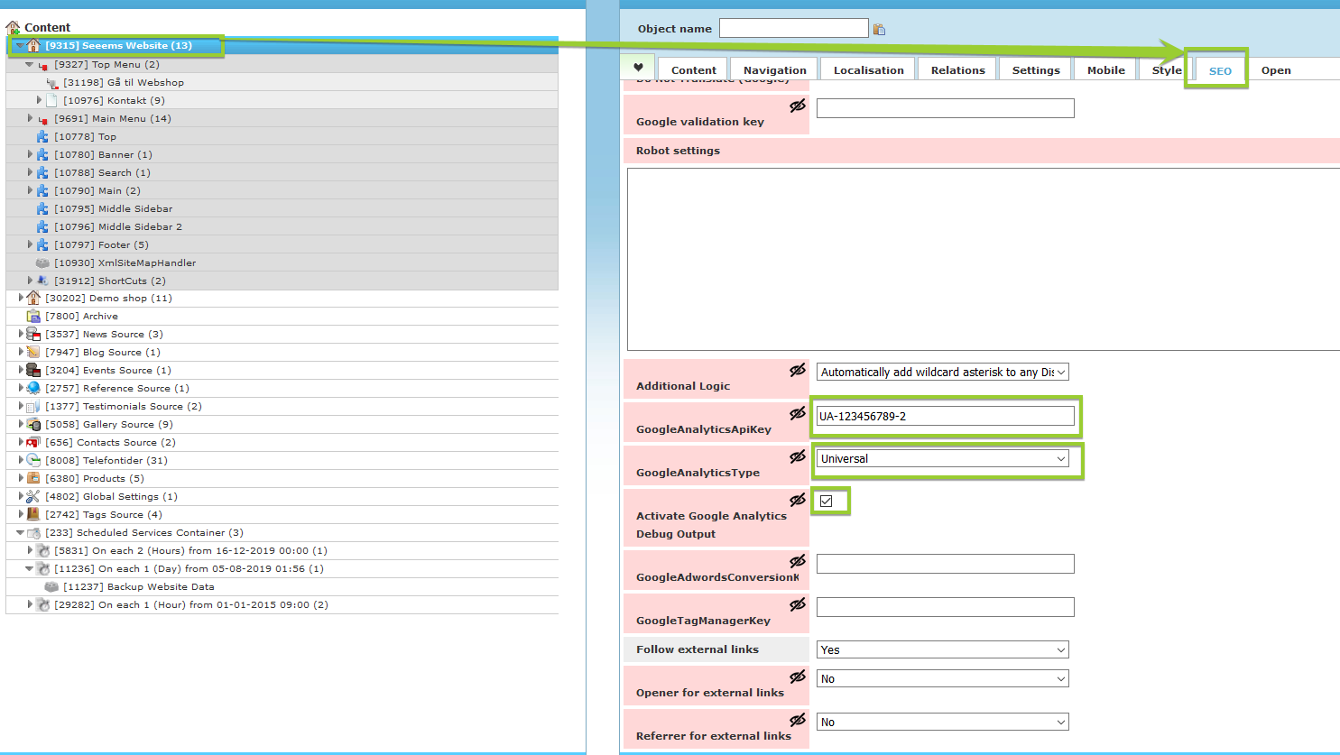Click the Contacts Source icon

point(33,442)
